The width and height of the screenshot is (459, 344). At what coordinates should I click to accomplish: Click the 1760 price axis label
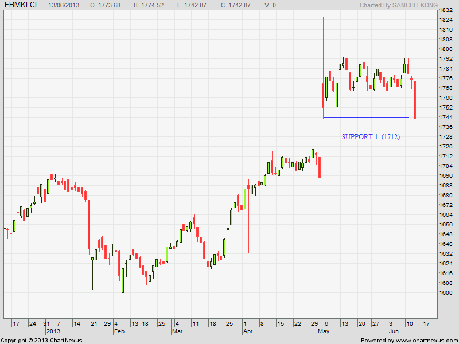pyautogui.click(x=446, y=97)
